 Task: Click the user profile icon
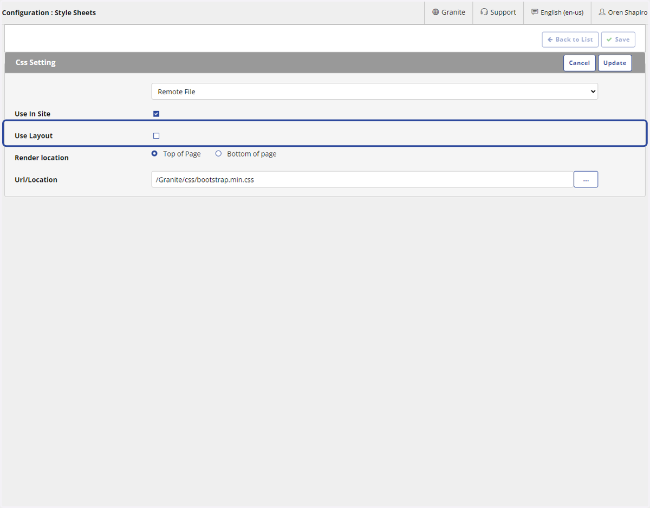point(602,12)
